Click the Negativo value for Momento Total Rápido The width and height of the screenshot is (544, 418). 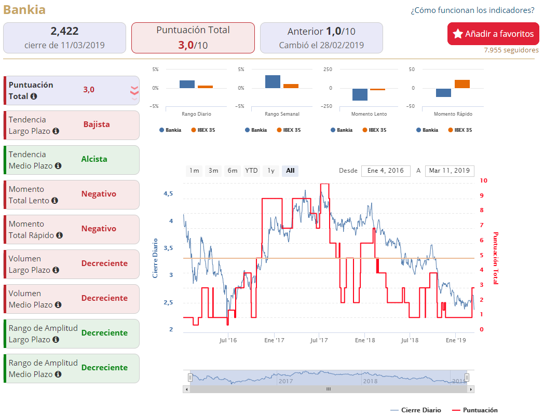click(99, 228)
